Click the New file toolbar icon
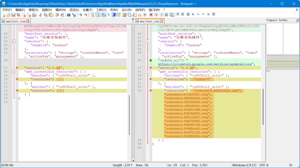The height and width of the screenshot is (168, 300). pos(3,15)
